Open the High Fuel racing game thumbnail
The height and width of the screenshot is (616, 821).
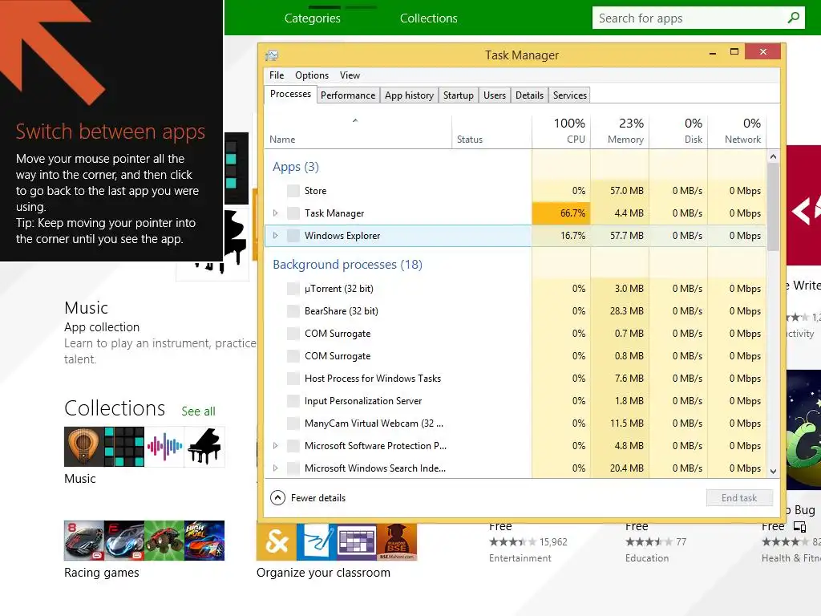(x=204, y=541)
